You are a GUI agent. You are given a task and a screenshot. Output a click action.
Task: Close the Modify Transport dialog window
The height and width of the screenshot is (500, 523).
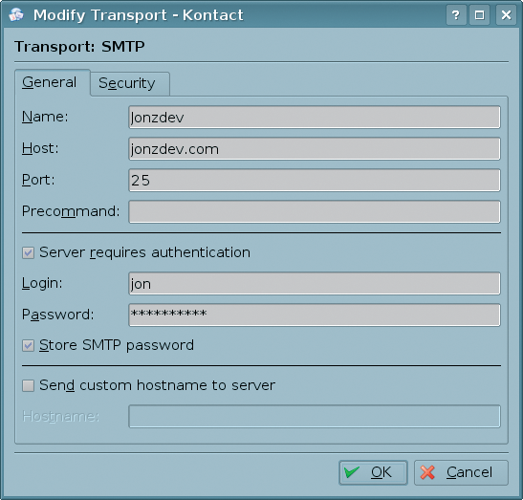506,15
